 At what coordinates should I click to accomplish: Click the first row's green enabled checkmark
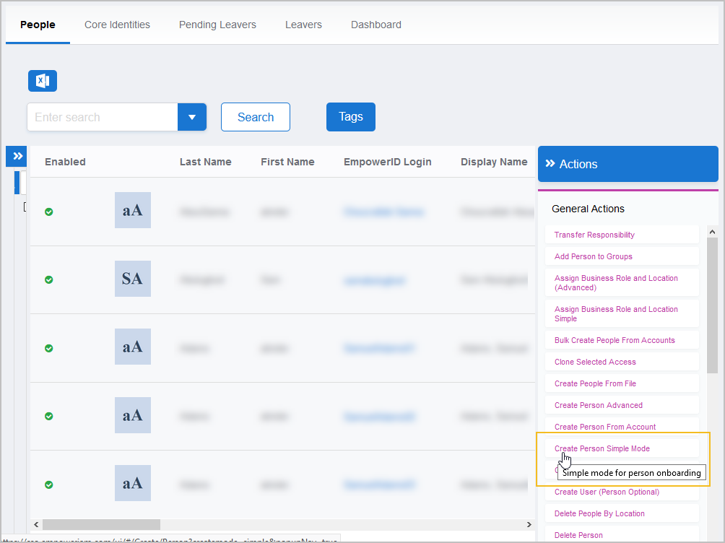pyautogui.click(x=49, y=212)
